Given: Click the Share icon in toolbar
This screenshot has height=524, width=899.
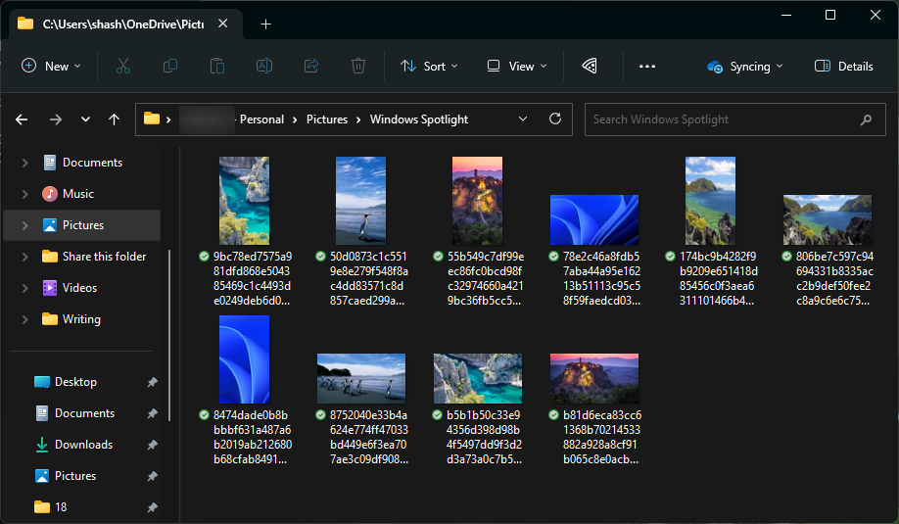Looking at the screenshot, I should click(311, 66).
